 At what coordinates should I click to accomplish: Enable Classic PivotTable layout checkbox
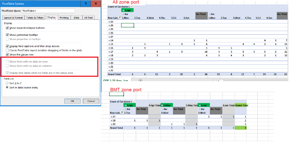pos(7,50)
